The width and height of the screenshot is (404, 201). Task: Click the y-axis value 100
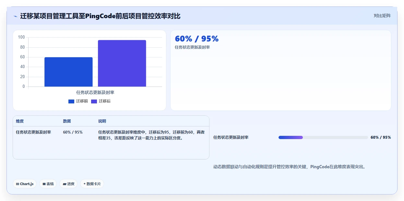coord(21,37)
